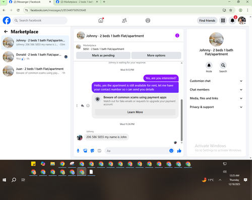Show hidden system tray icons chevron
The width and height of the screenshot is (252, 200).
tap(220, 180)
